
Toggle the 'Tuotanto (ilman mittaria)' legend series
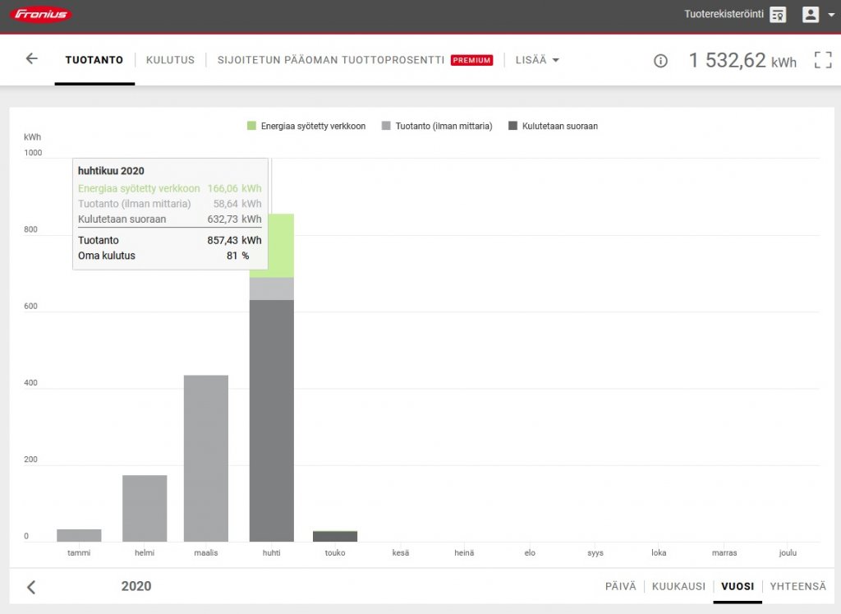pyautogui.click(x=437, y=126)
